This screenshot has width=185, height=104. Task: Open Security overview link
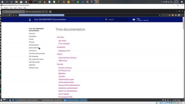pos(65,68)
